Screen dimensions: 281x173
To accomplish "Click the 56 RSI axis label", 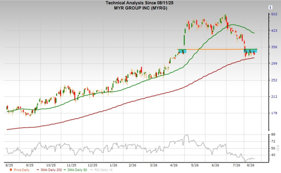I will (273, 148).
